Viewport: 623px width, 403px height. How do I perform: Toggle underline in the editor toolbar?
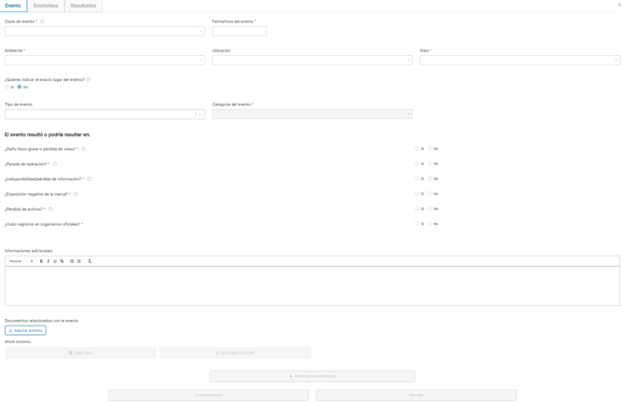pyautogui.click(x=55, y=261)
